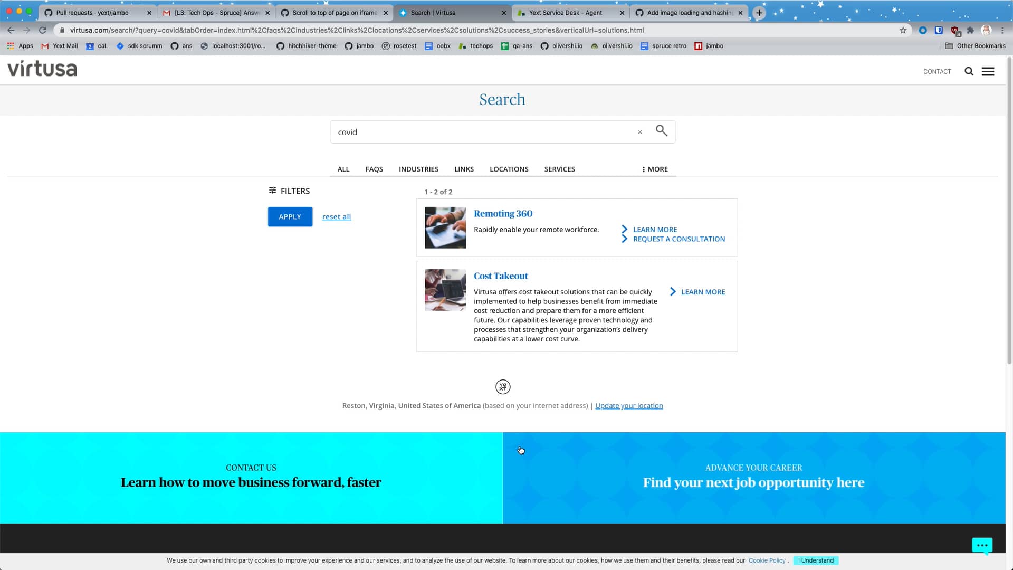The image size is (1013, 570).
Task: Open the Yext Mail bookmark
Action: [x=59, y=46]
